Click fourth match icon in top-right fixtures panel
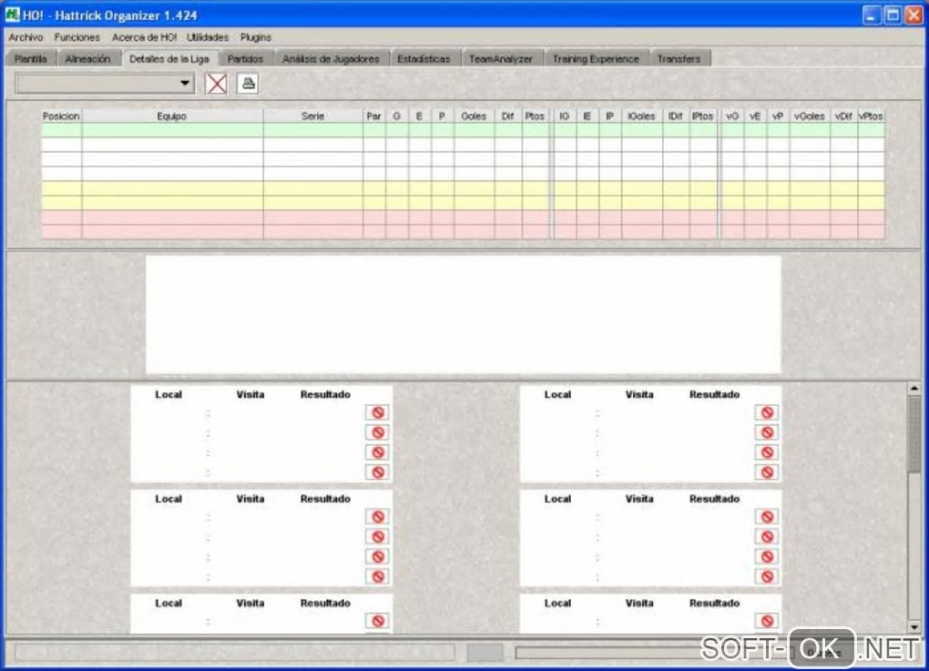Screen dimensions: 929x671 coord(767,472)
